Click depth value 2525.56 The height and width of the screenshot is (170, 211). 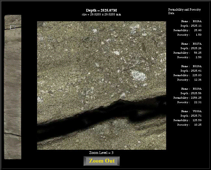tap(196, 93)
